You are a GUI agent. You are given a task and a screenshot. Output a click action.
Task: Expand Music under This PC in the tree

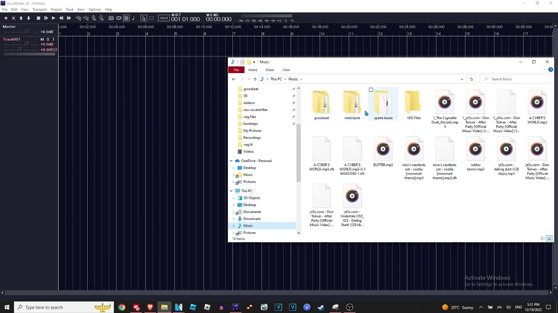pyautogui.click(x=234, y=226)
